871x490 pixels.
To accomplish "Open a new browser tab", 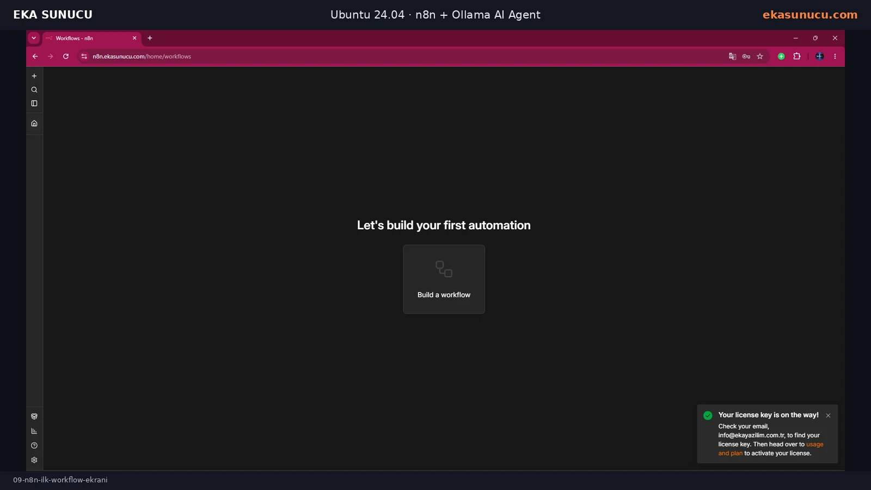I will (x=150, y=38).
